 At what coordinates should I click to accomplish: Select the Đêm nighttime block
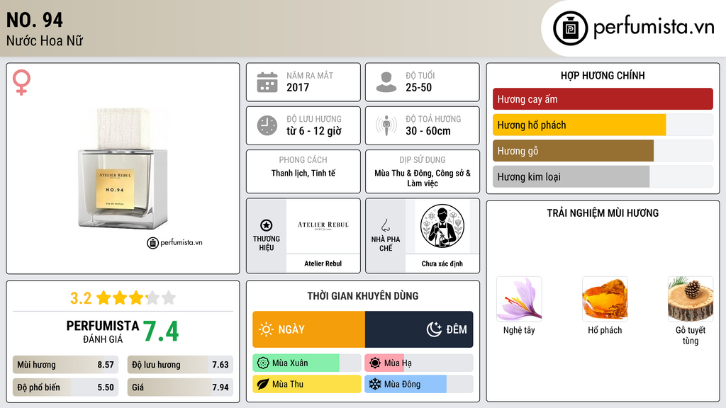(x=419, y=329)
